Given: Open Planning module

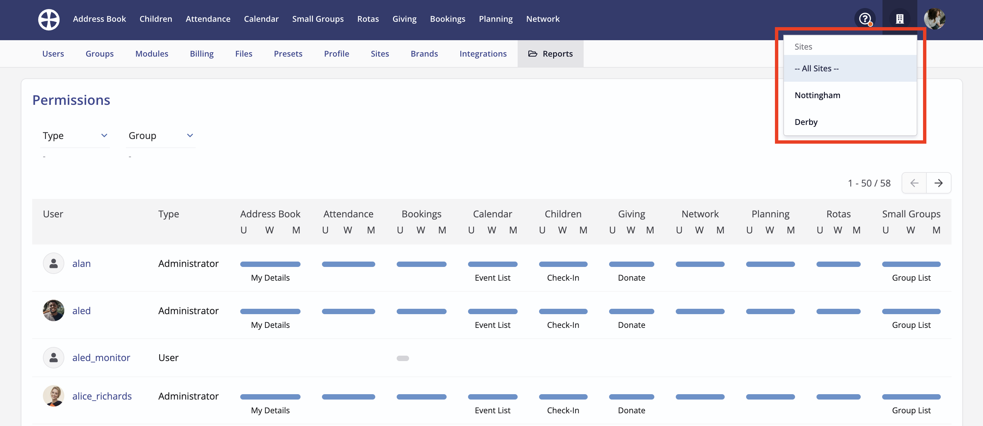Looking at the screenshot, I should [x=496, y=19].
